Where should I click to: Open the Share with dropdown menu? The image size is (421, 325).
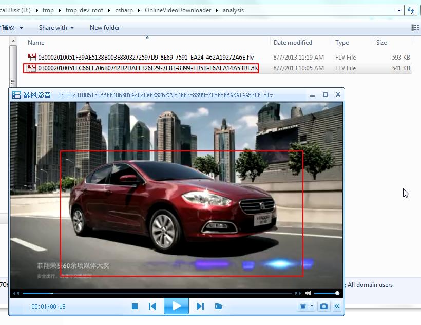click(56, 28)
